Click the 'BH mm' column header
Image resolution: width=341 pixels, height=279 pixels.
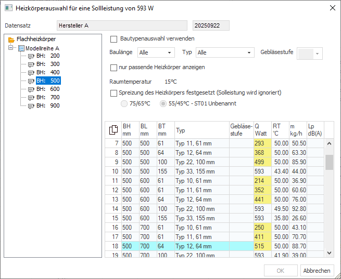(x=130, y=130)
